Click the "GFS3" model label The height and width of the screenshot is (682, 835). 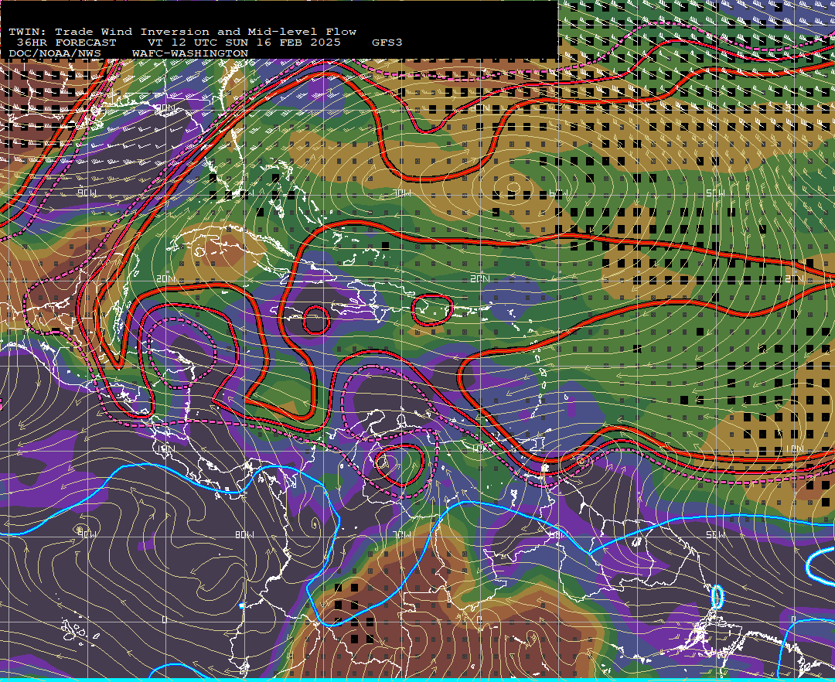[387, 43]
